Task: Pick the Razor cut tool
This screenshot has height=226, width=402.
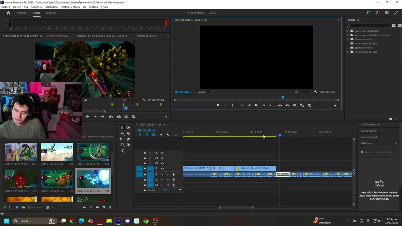Action: (128, 133)
